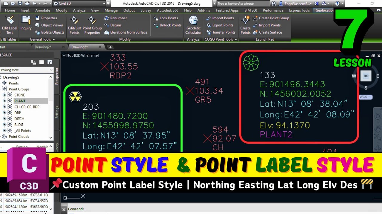Open the WCS coordinate system menu

[x=366, y=97]
